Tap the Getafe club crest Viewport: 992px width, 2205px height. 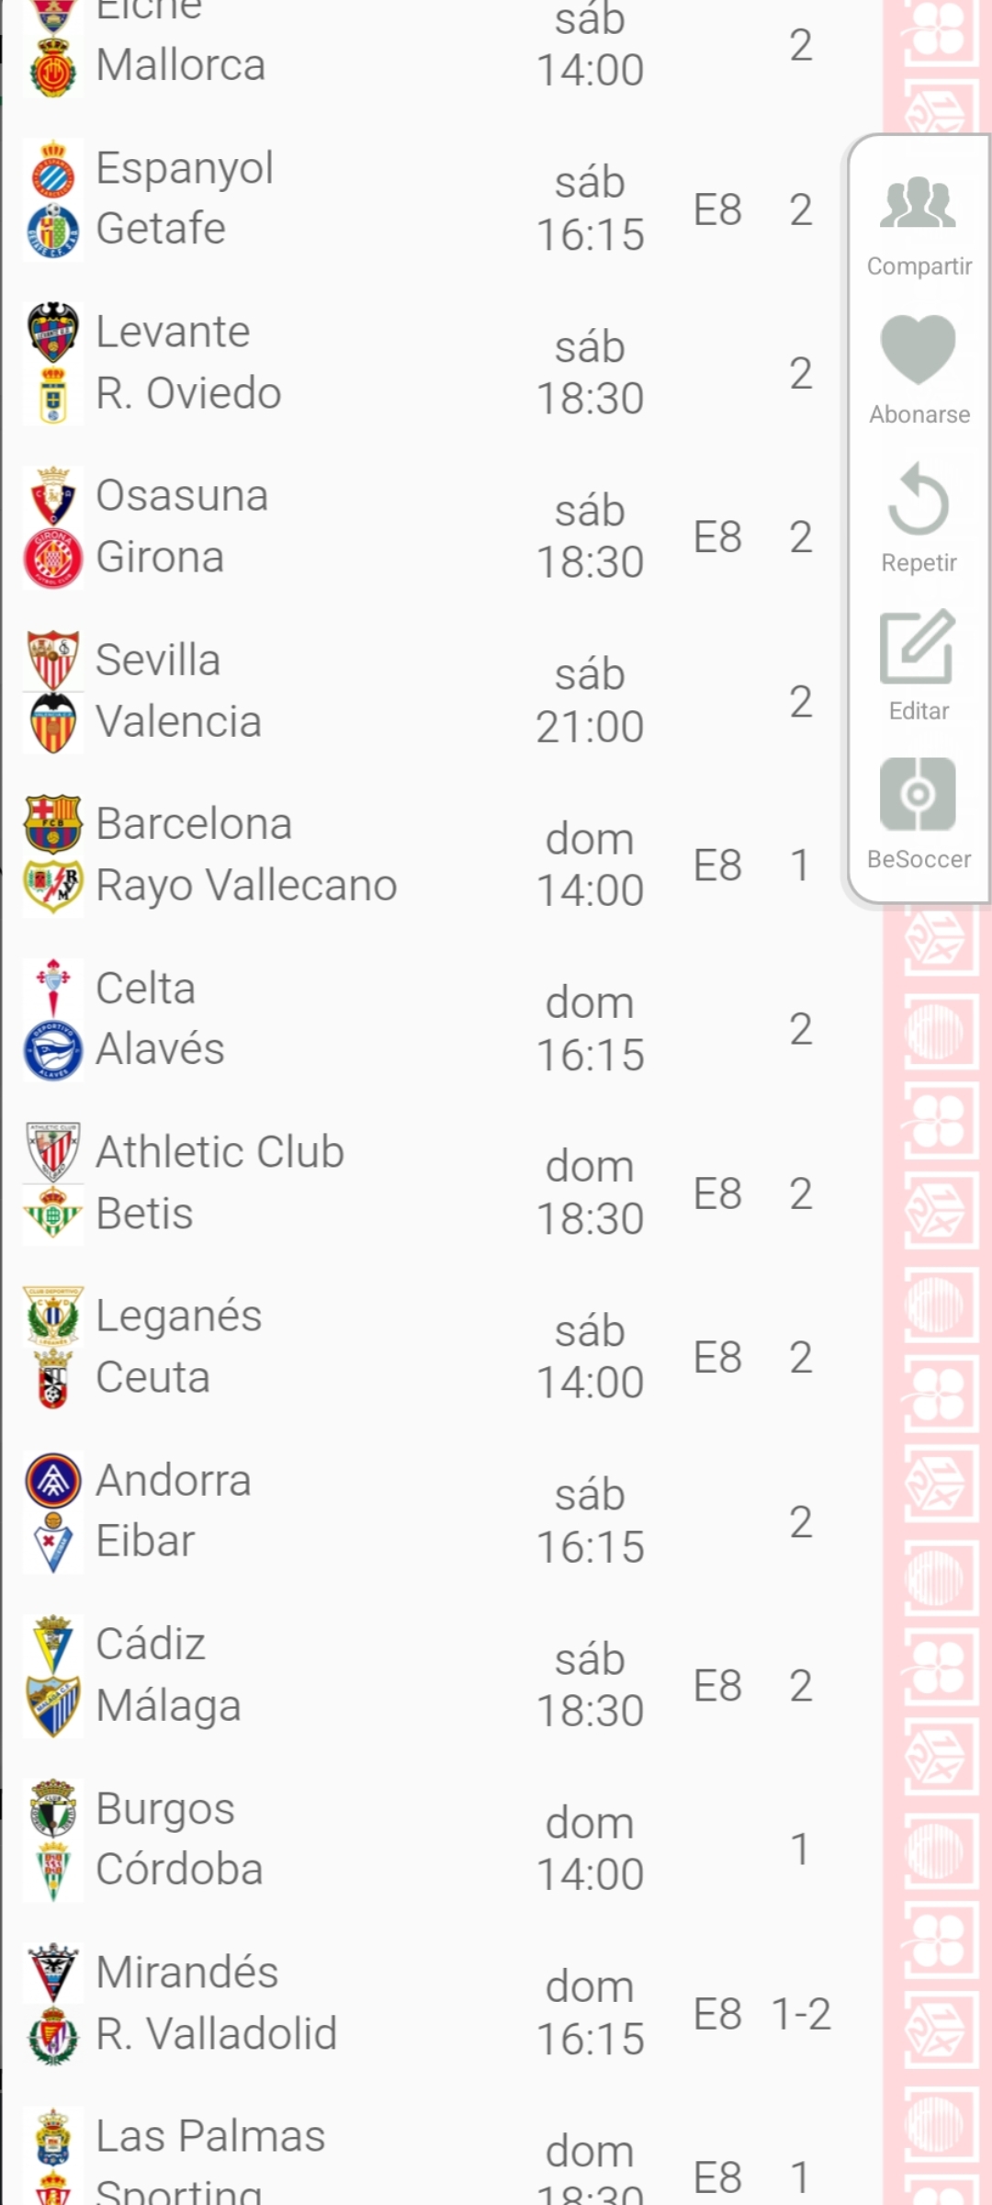pos(53,230)
